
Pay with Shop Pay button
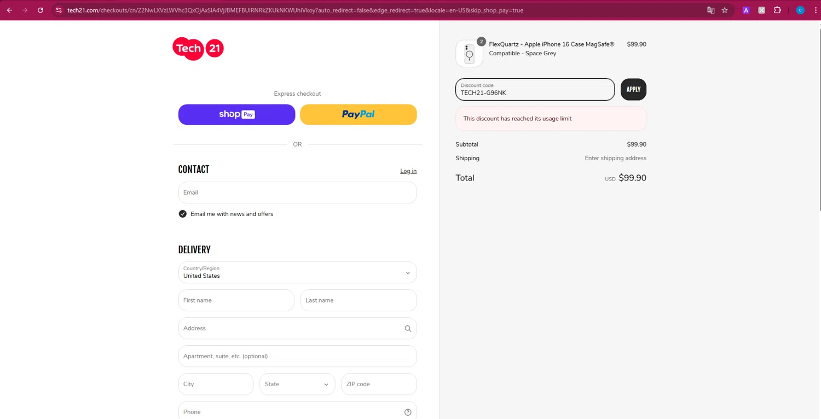(236, 114)
